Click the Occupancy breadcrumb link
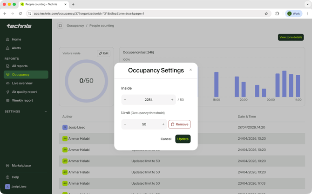312x194 pixels. click(x=75, y=26)
